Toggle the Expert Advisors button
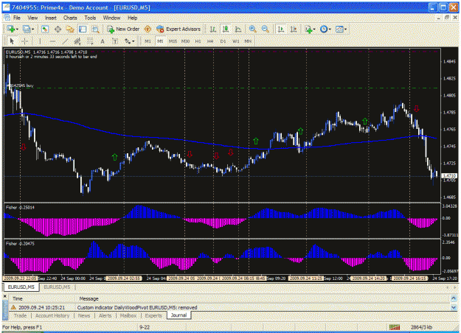 178,29
